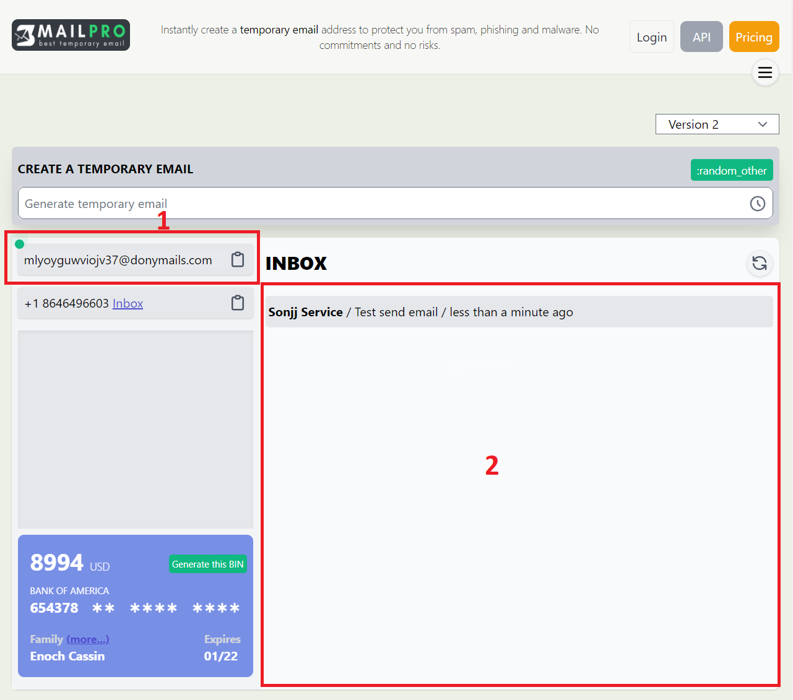Click the green active status dot
This screenshot has width=793, height=700.
[19, 244]
